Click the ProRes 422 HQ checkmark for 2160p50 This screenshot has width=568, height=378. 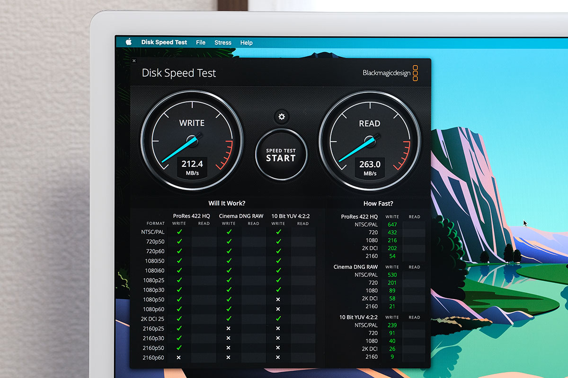(x=179, y=348)
